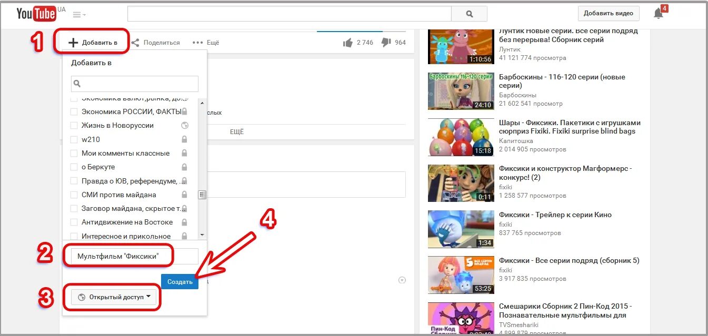
Task: Click the new playlist name field
Action: 135,257
